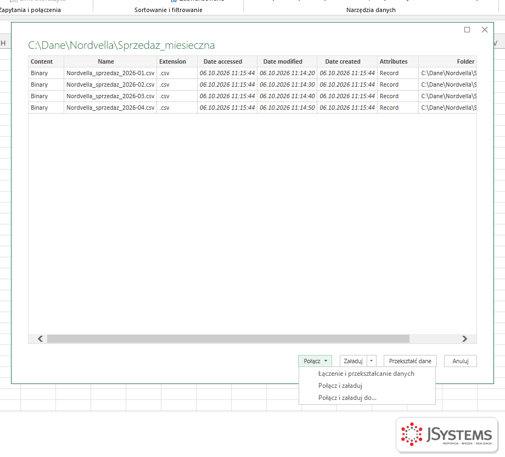The width and height of the screenshot is (505, 457).
Task: Select the Połącz i załaduj option
Action: click(340, 386)
